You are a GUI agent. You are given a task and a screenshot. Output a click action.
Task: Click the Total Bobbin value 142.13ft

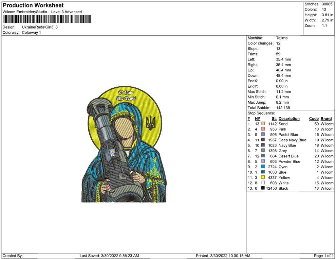click(x=283, y=108)
